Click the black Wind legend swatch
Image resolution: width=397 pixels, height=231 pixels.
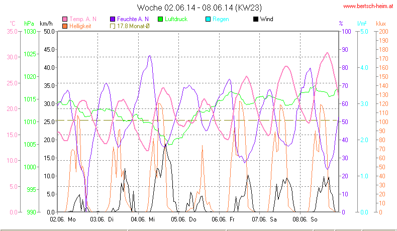256,19
